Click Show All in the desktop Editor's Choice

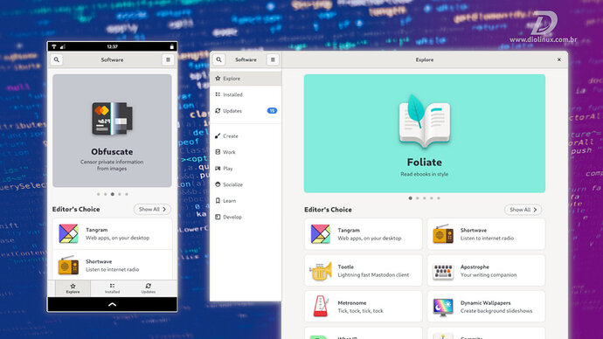click(x=523, y=210)
